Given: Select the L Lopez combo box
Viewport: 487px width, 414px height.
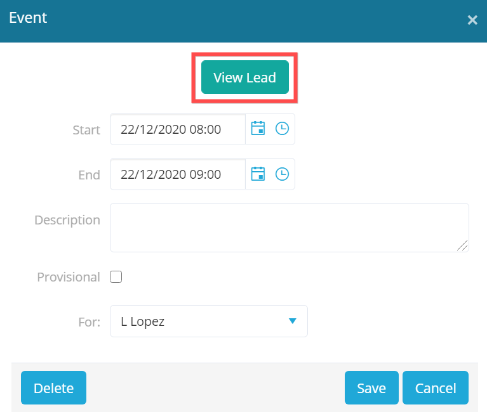Looking at the screenshot, I should (x=209, y=321).
